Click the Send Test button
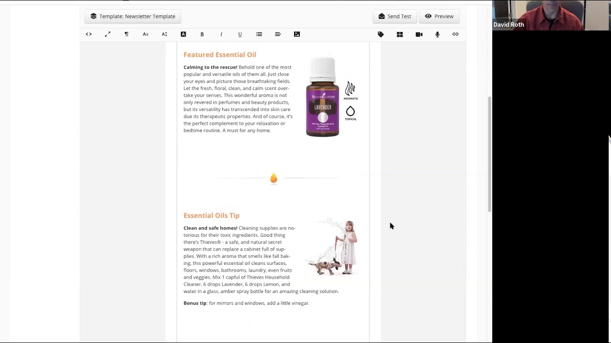611x343 pixels. point(395,16)
